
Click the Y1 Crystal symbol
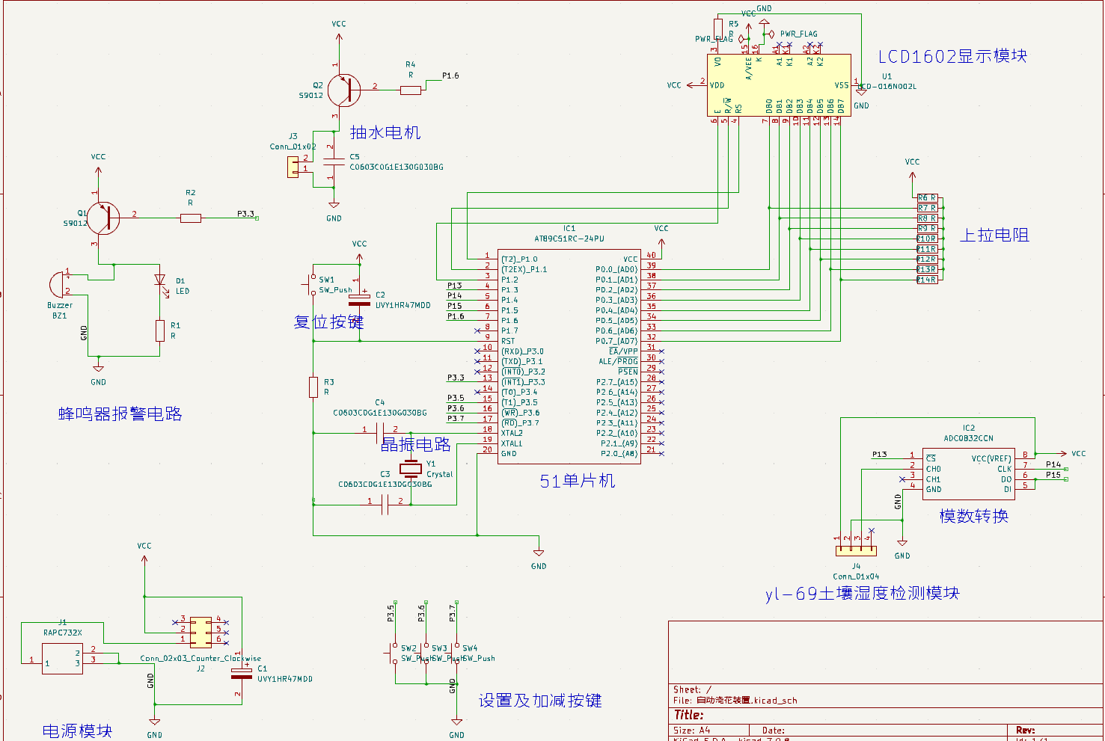pos(410,470)
